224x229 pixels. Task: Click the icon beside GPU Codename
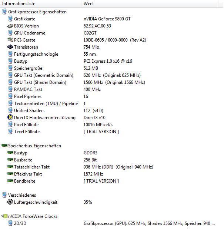click(10, 33)
